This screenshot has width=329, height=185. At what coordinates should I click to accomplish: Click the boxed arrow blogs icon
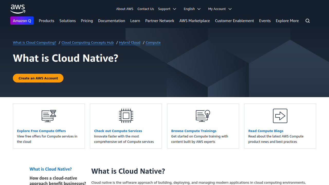[280, 116]
